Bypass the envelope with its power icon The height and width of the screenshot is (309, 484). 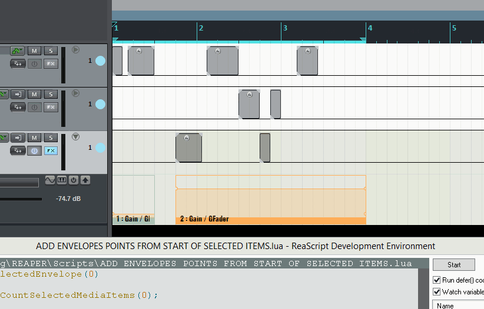click(x=74, y=180)
